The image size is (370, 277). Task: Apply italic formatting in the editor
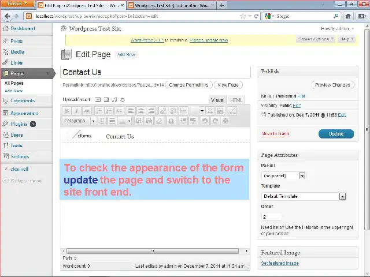tap(76, 111)
